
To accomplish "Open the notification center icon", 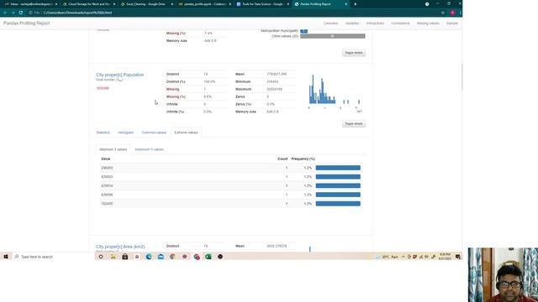I will 457,257.
